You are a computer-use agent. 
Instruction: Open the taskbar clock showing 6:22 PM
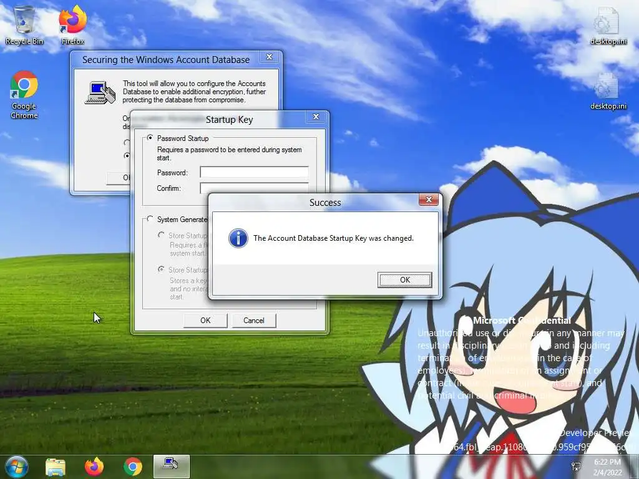point(607,467)
